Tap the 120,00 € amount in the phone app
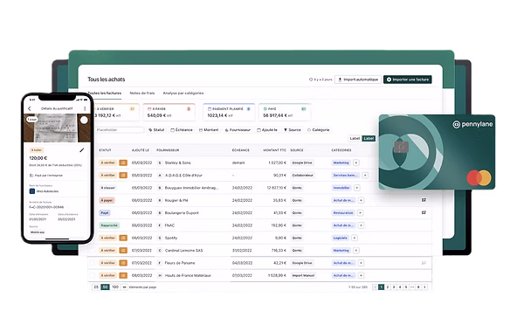Screen dimensions: 510x318 (38, 158)
